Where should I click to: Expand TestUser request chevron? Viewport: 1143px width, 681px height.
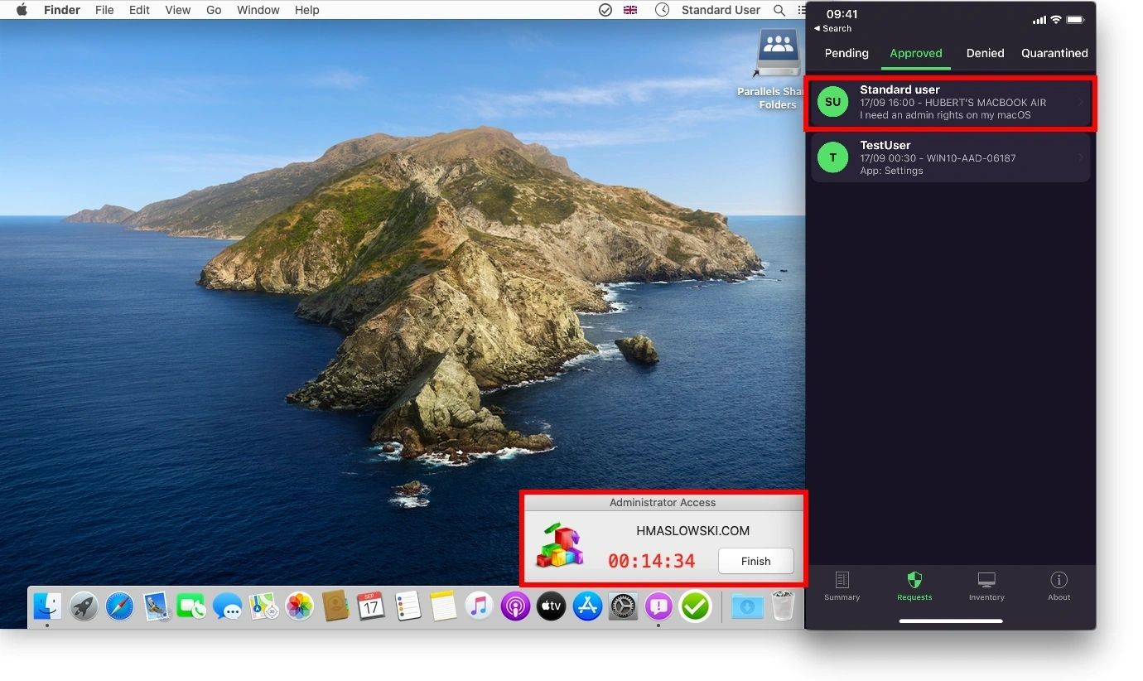tap(1081, 158)
